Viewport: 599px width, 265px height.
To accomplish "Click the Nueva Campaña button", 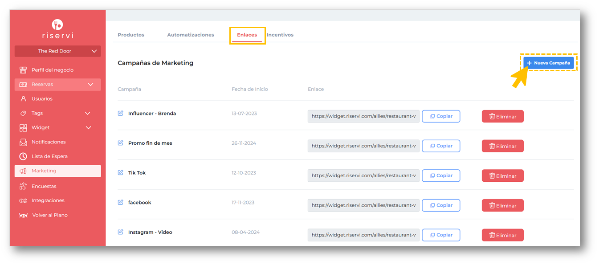I will (548, 63).
